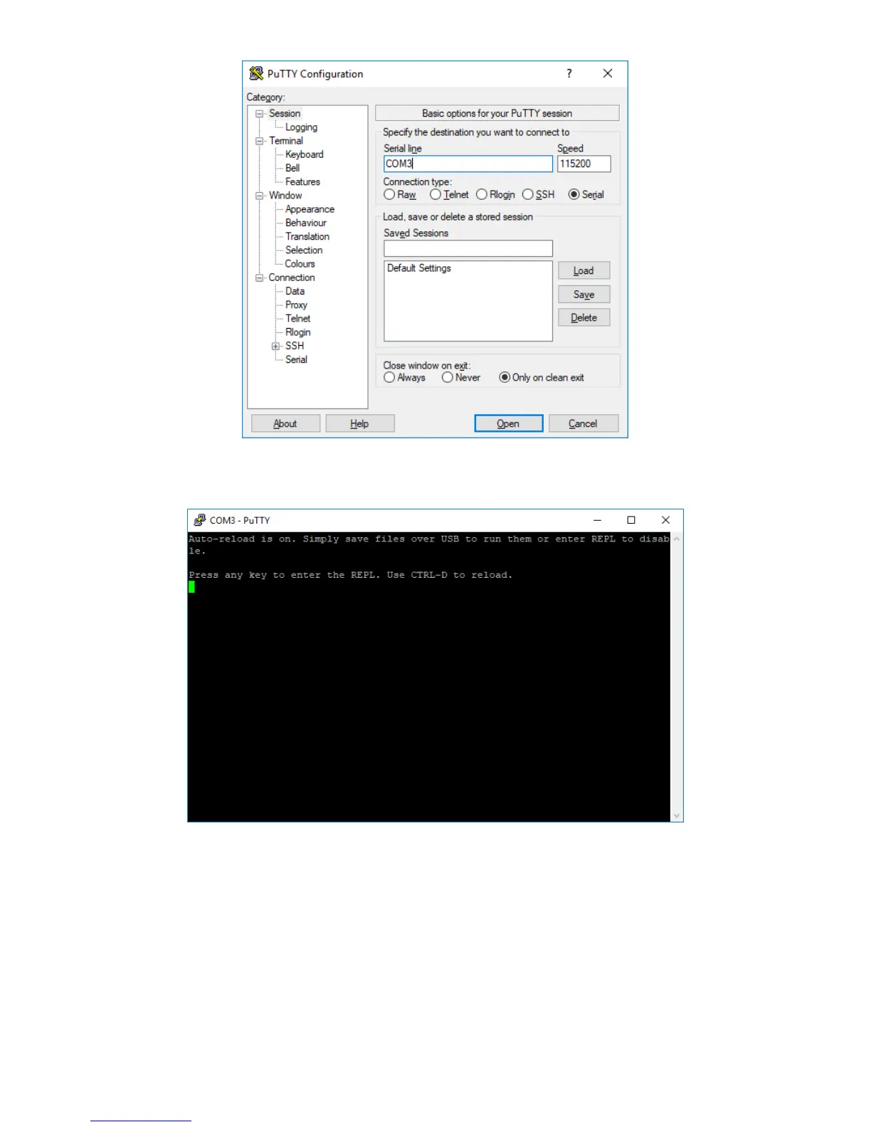Collapse the Connection tree node
Image resolution: width=871 pixels, height=1127 pixels.
[x=260, y=278]
